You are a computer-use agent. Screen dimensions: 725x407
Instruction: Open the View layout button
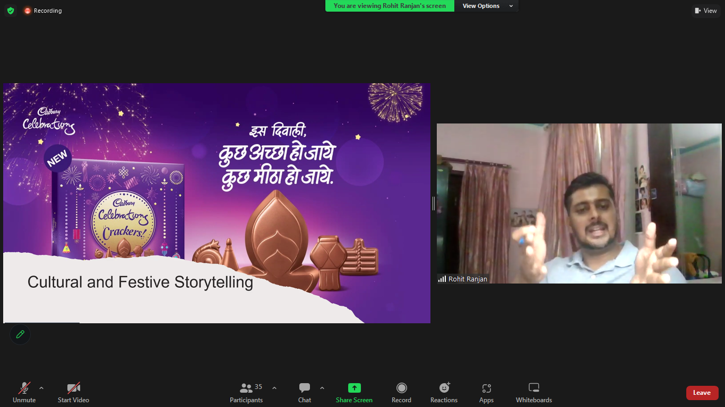click(x=705, y=11)
